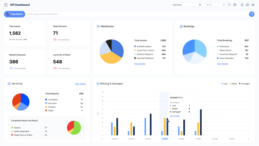This screenshot has height=146, width=259.
Task: Select the highlighted DD/MM date on chart axis
Action: point(165,139)
